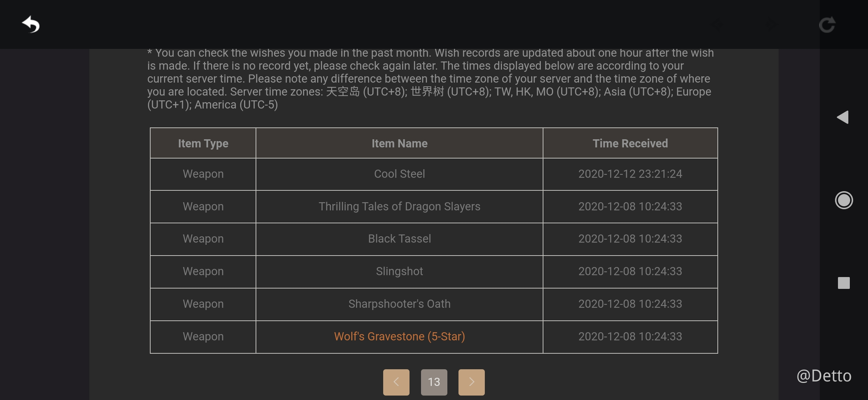Click the Cool Steel item name
868x400 pixels.
point(399,174)
